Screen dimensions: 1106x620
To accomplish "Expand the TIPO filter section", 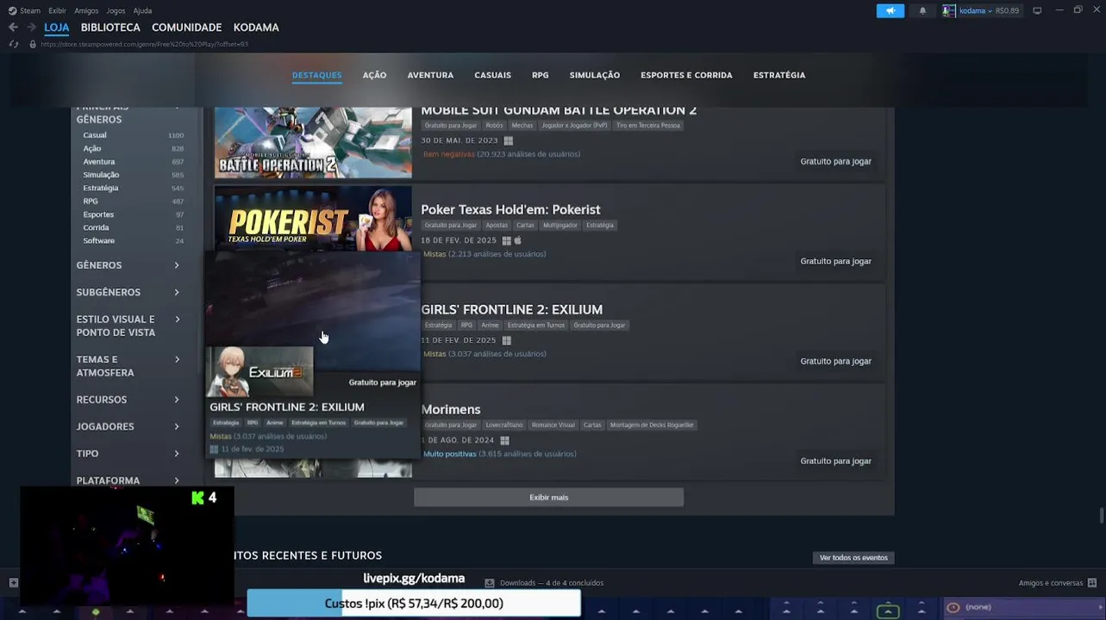I will (128, 453).
